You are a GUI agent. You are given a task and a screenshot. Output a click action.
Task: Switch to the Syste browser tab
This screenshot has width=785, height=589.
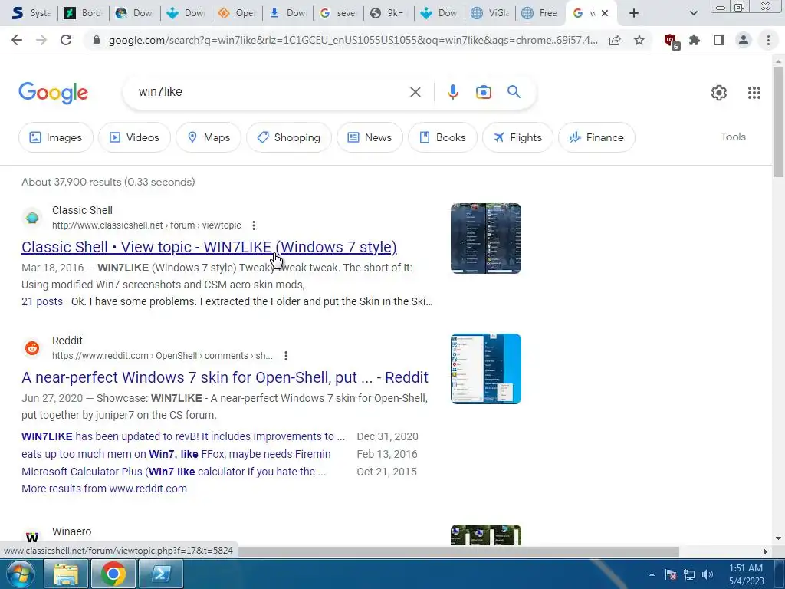pyautogui.click(x=31, y=13)
